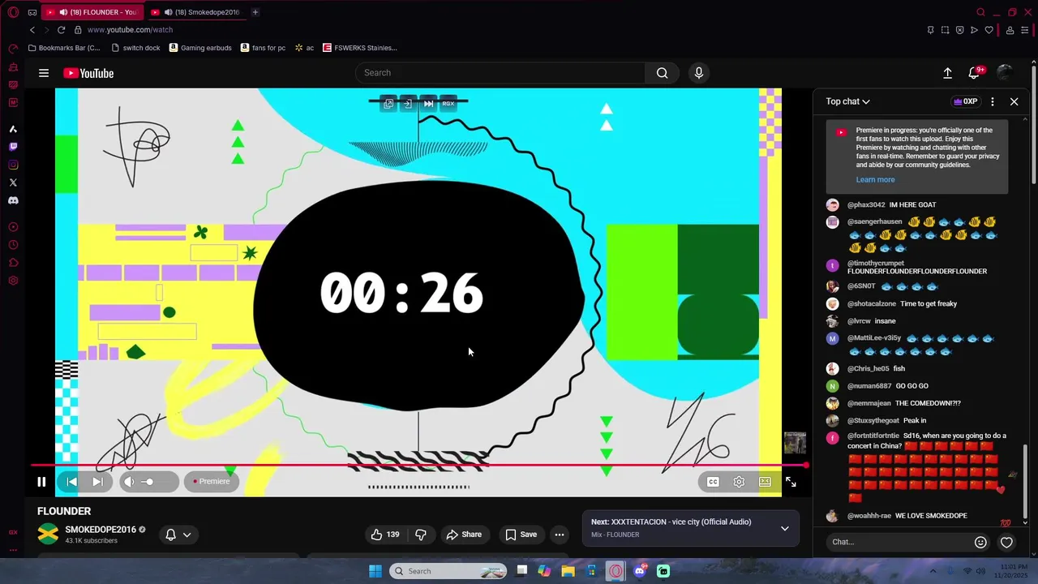Go back with the browser back arrow
1038x584 pixels.
pyautogui.click(x=32, y=30)
